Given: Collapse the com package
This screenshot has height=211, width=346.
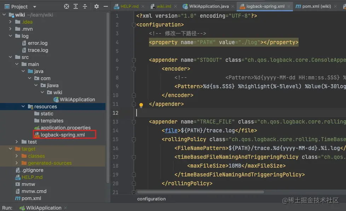Looking at the screenshot, I should [30, 78].
